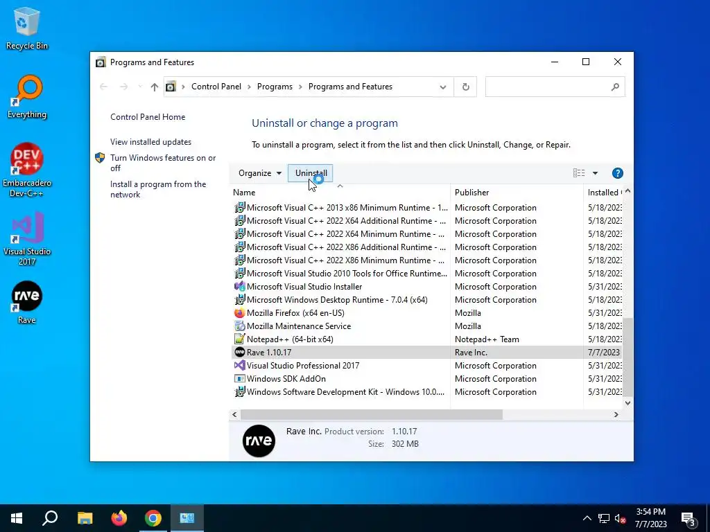
Task: Click the Notepad++ row icon
Action: click(x=239, y=339)
